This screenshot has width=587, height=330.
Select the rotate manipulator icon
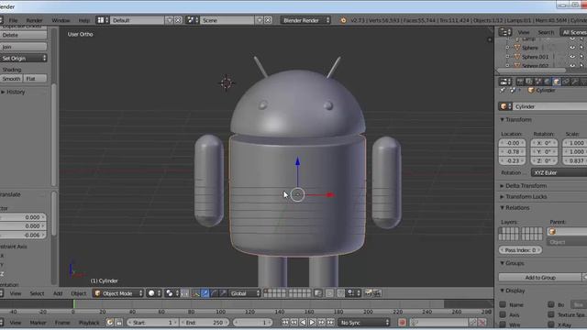click(x=214, y=293)
